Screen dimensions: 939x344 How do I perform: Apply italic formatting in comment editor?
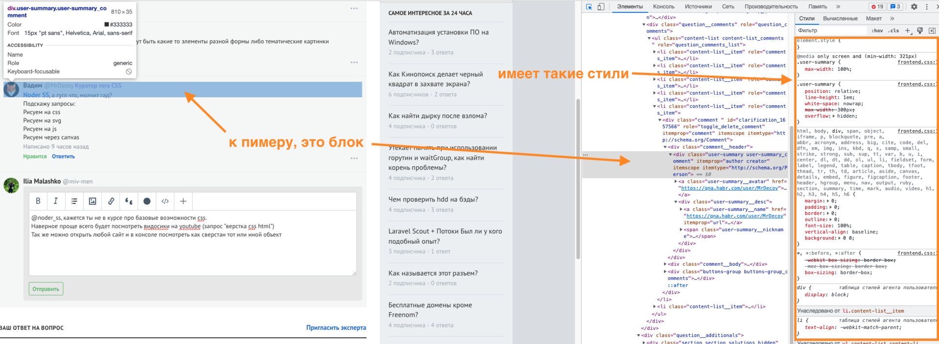(56, 201)
